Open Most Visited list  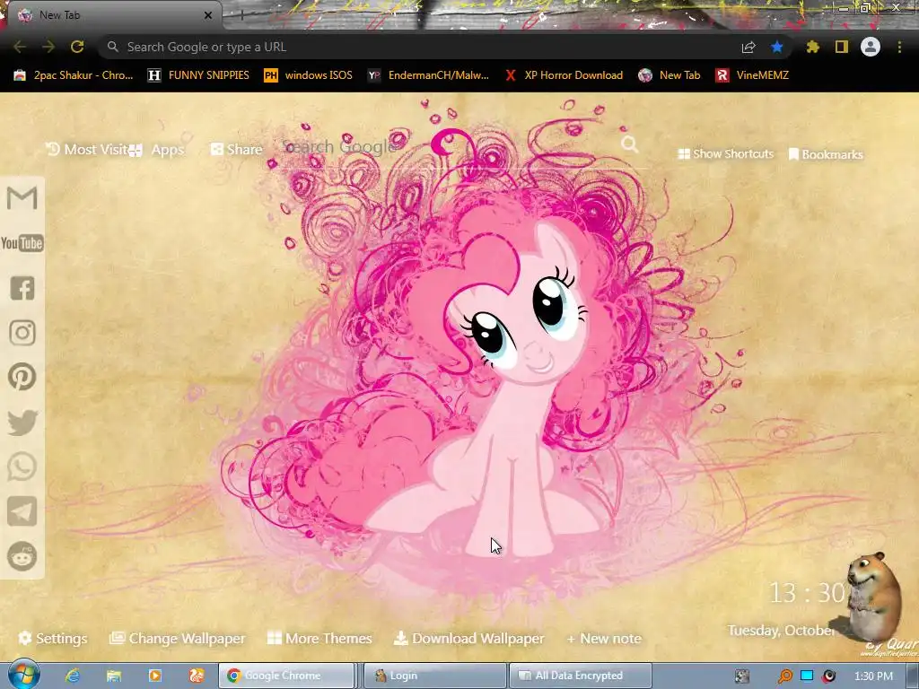(x=87, y=150)
